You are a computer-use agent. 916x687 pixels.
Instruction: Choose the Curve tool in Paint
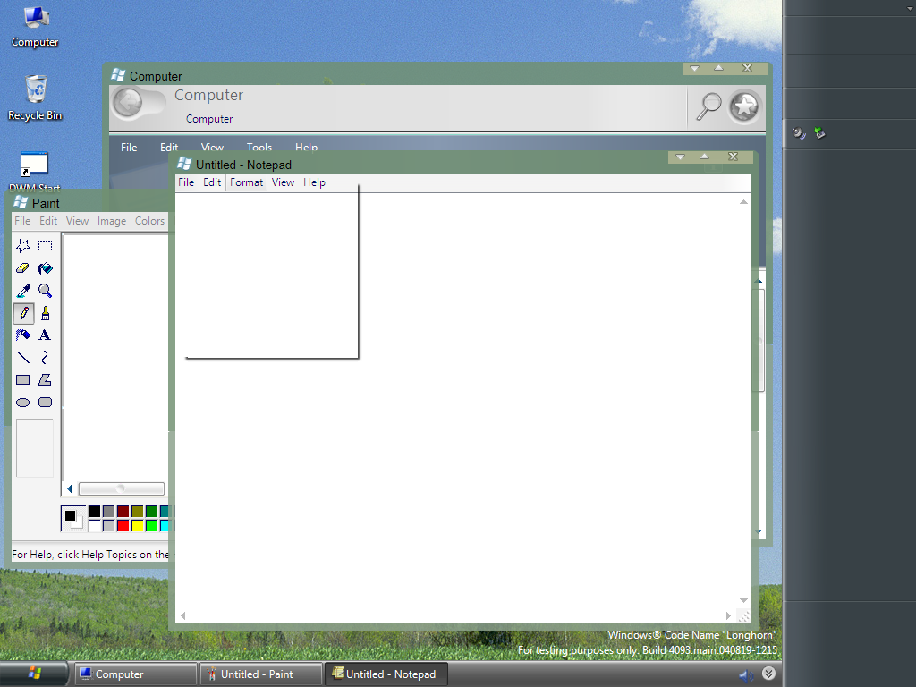(x=45, y=358)
